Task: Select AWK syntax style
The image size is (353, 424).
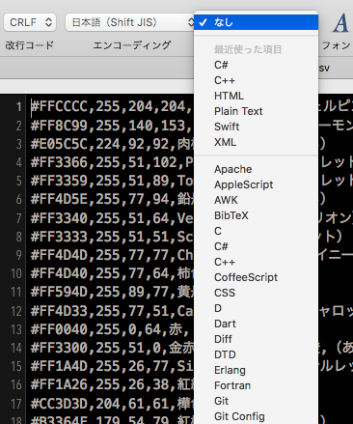Action: [x=256, y=200]
